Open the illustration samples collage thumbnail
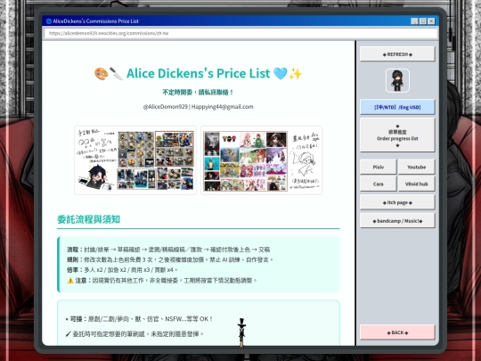 tap(261, 160)
